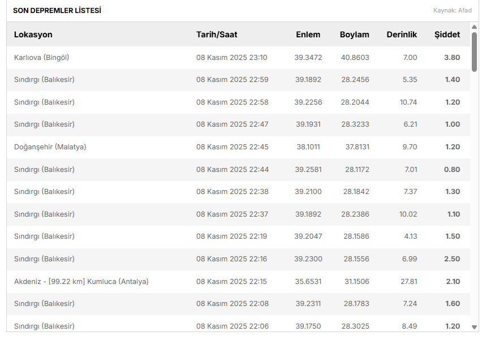The width and height of the screenshot is (482, 353).
Task: Select the Doğanşehir (Malatya) location entry
Action: (x=50, y=147)
